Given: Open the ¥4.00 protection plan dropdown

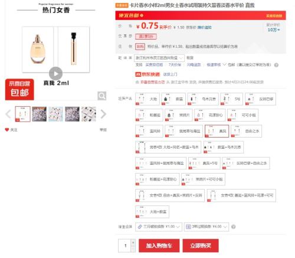Looking at the screenshot, I should (206, 227).
